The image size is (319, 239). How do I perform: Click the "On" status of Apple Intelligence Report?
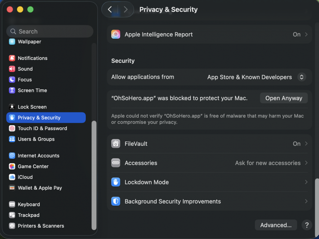tap(297, 34)
